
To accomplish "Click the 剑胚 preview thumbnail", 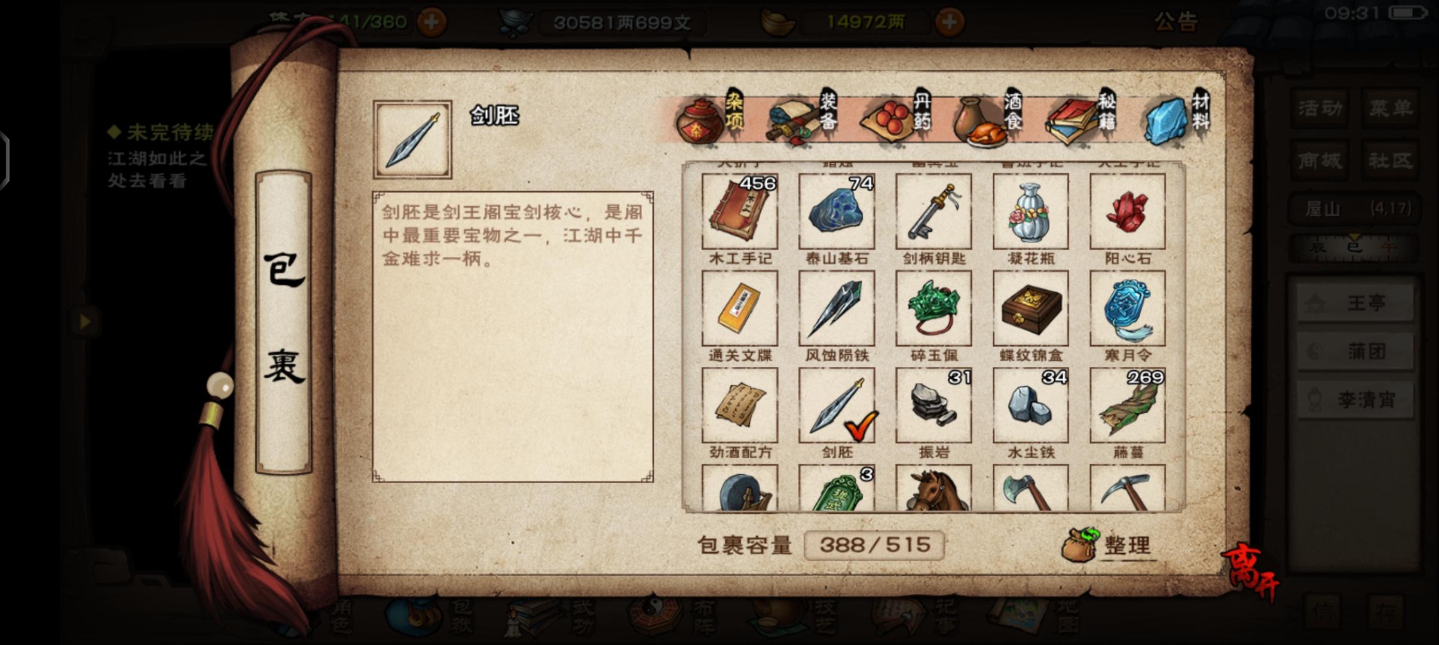I will 412,139.
